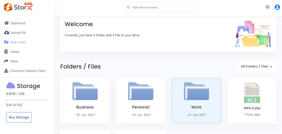Click the Download Desktop Client icon
Image resolution: width=282 pixels, height=134 pixels.
pos(6,71)
